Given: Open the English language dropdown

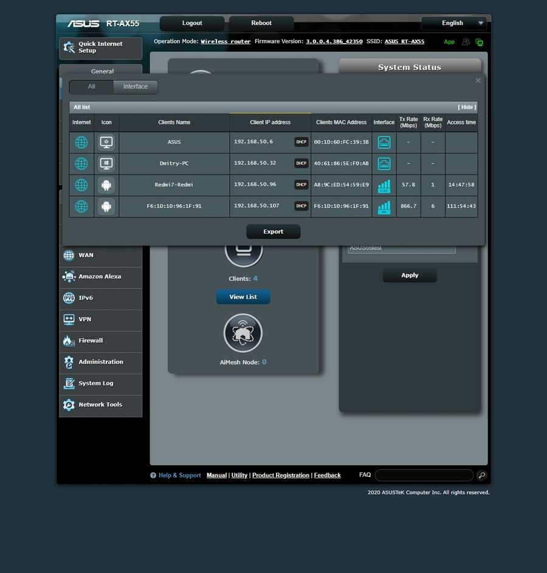Looking at the screenshot, I should 454,23.
